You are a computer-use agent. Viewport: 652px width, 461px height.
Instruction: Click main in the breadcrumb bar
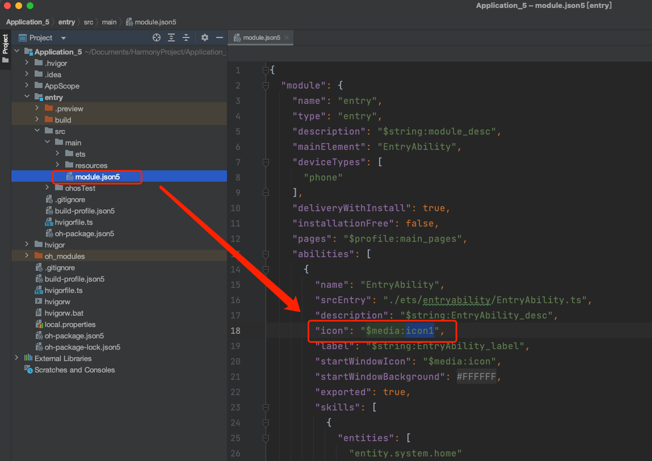point(110,22)
